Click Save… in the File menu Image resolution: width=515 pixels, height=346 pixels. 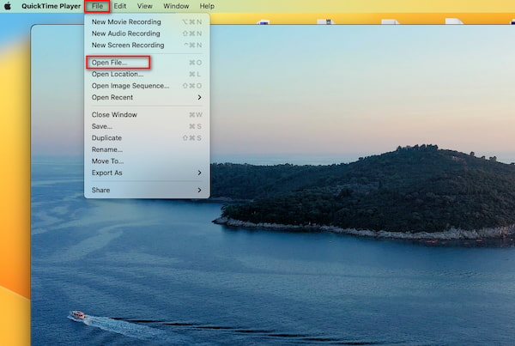(x=147, y=126)
